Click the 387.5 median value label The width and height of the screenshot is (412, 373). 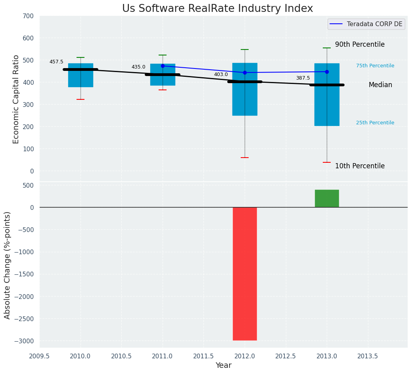click(x=303, y=78)
